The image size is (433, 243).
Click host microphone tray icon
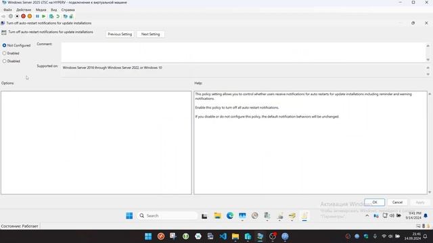[375, 236]
